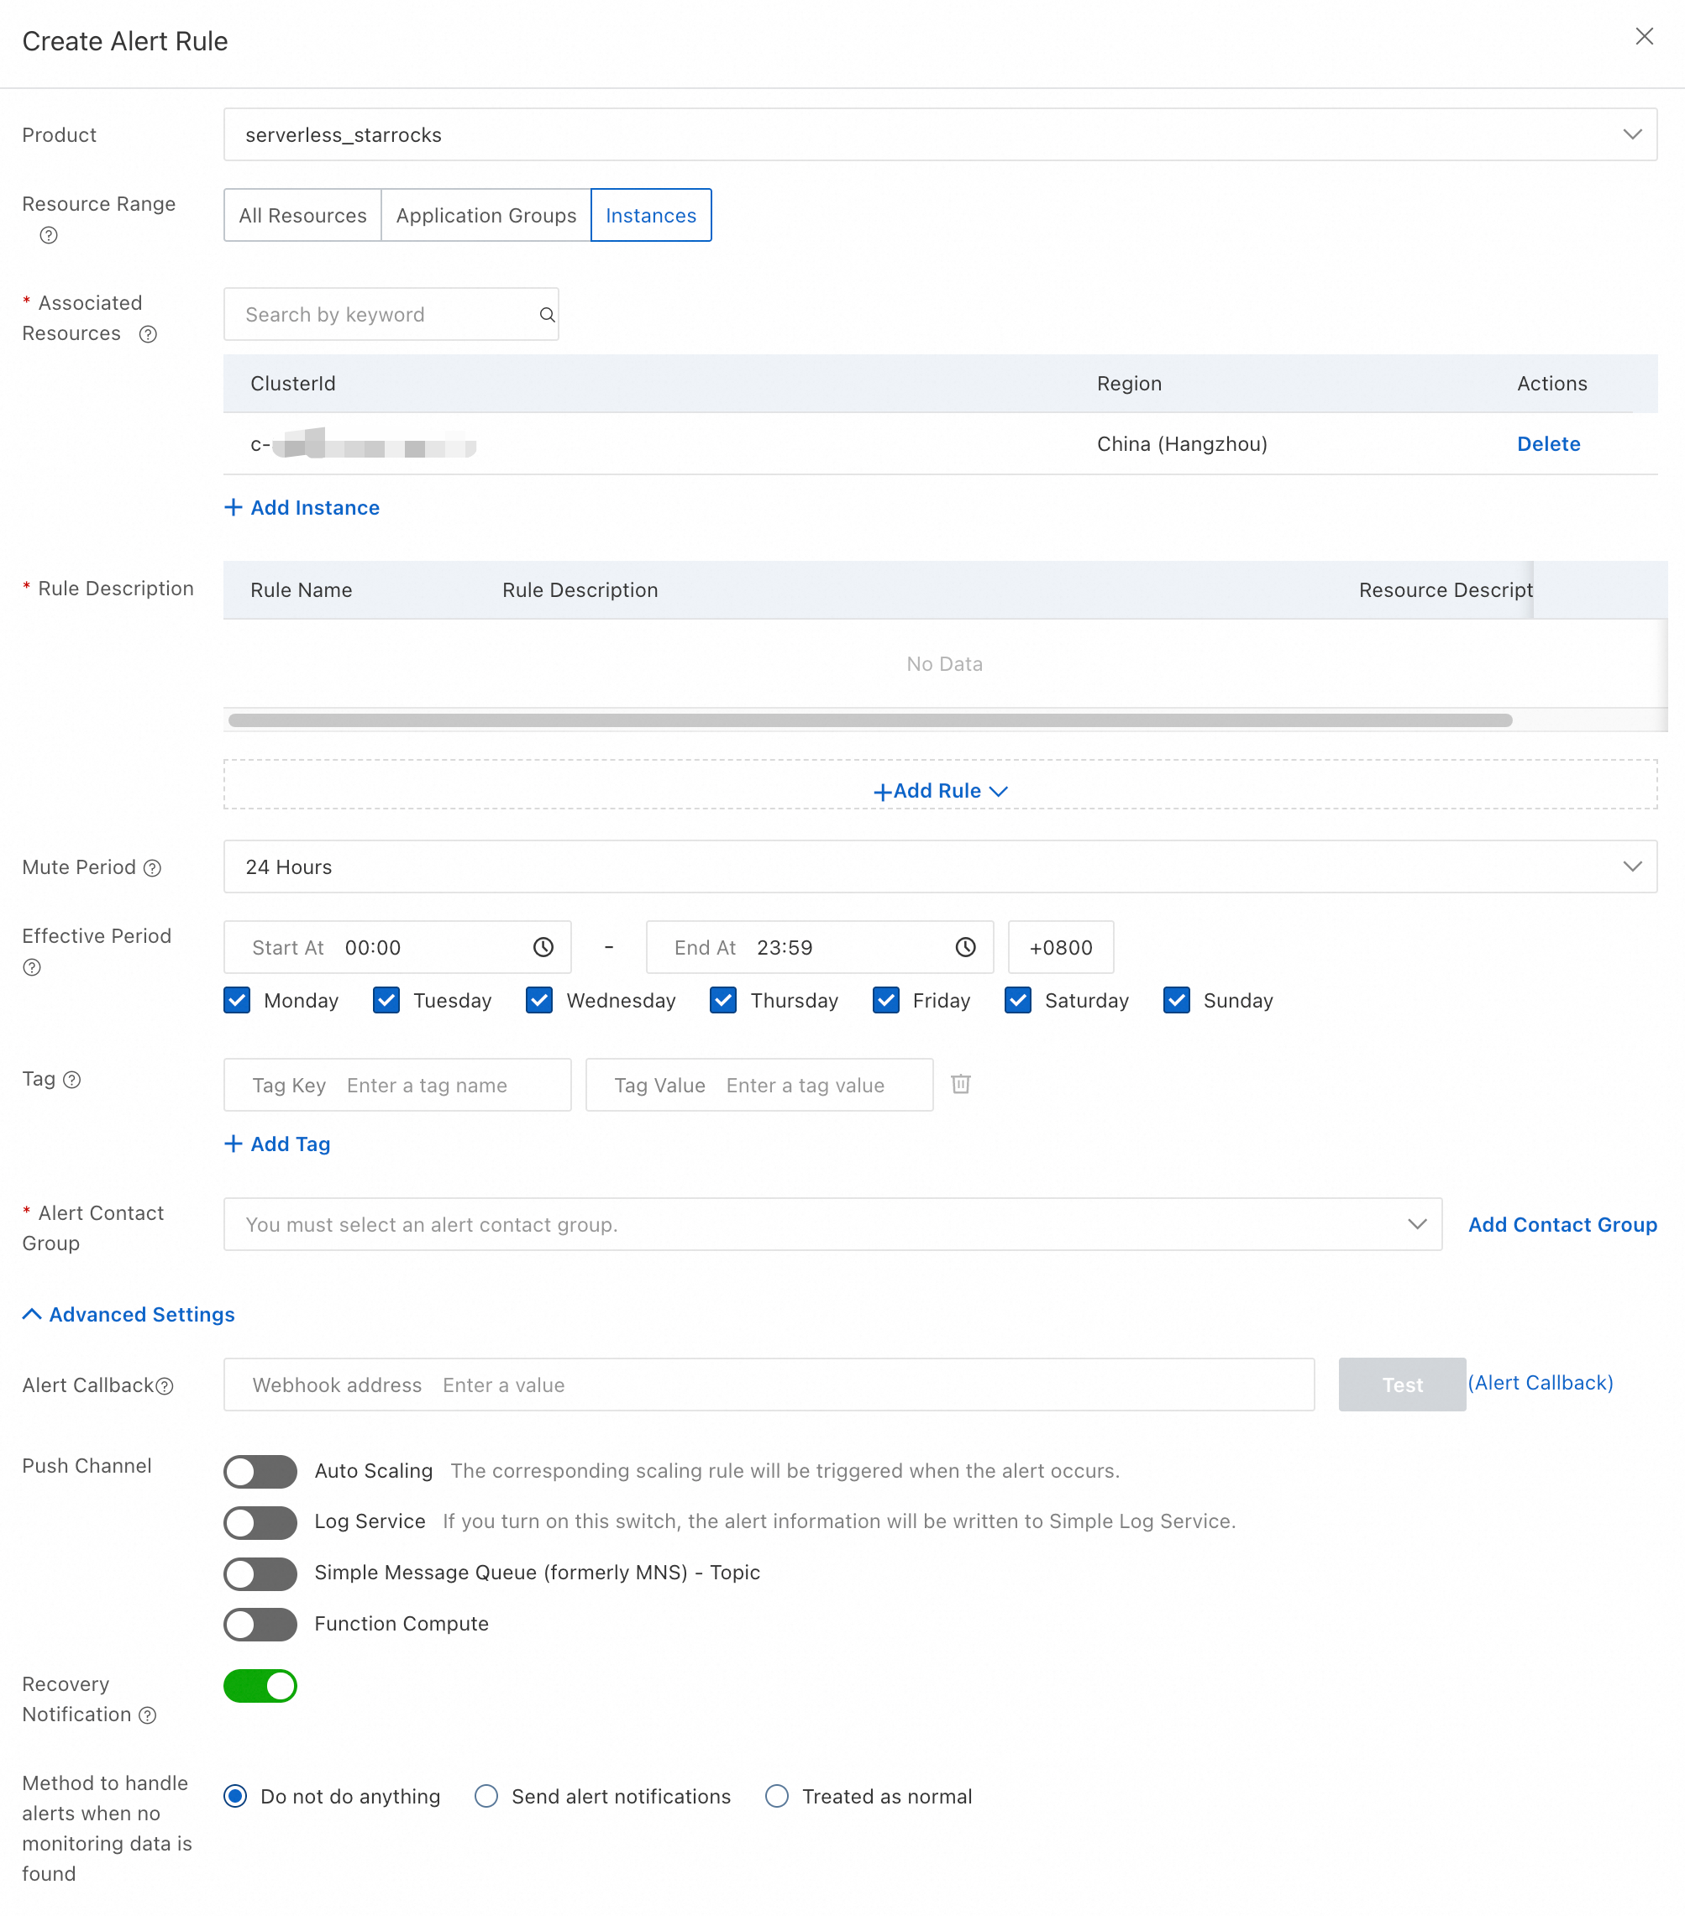Enable the Simple Message Queue Topic toggle
Viewport: 1685px width, 1916px height.
[x=260, y=1573]
